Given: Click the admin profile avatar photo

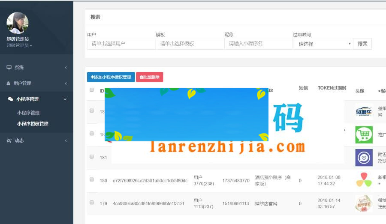Looking at the screenshot, I should 18,23.
